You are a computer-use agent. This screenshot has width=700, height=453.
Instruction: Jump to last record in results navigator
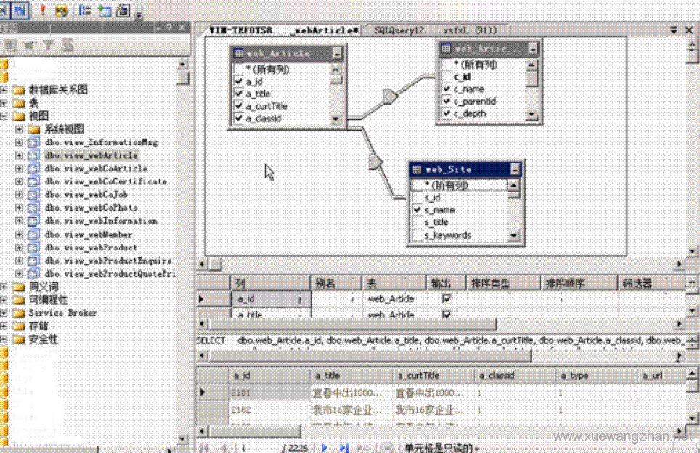coord(344,448)
